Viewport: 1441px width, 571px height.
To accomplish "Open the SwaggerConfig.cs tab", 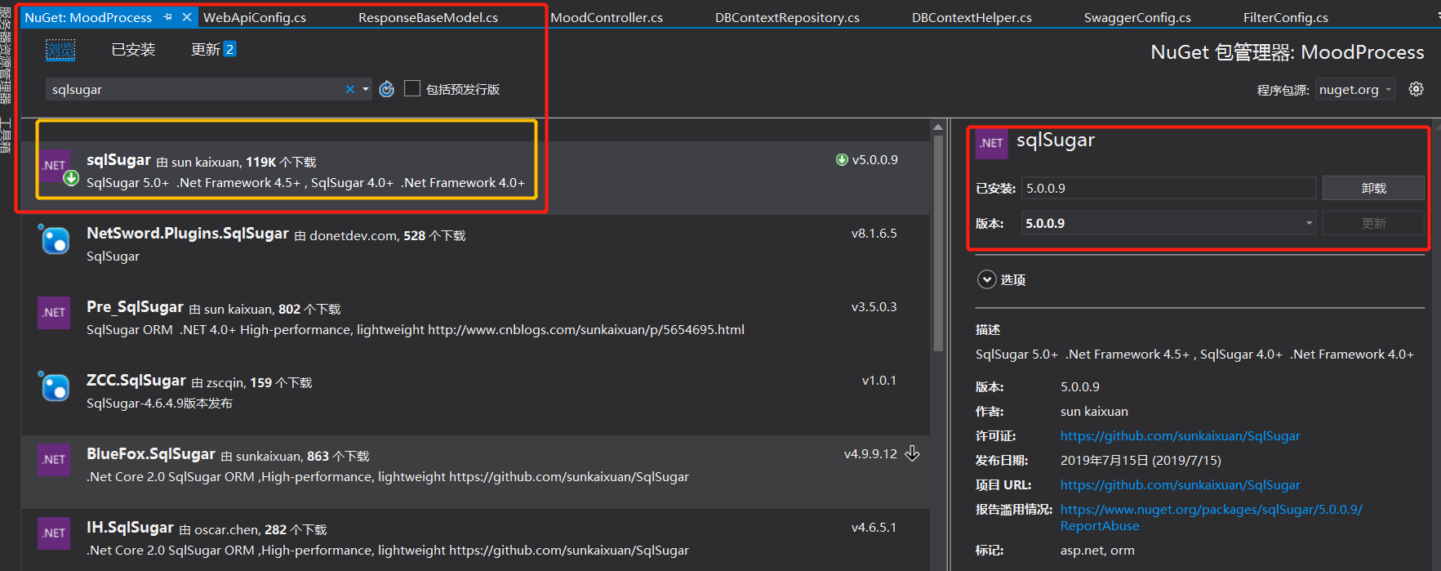I will (x=1137, y=17).
